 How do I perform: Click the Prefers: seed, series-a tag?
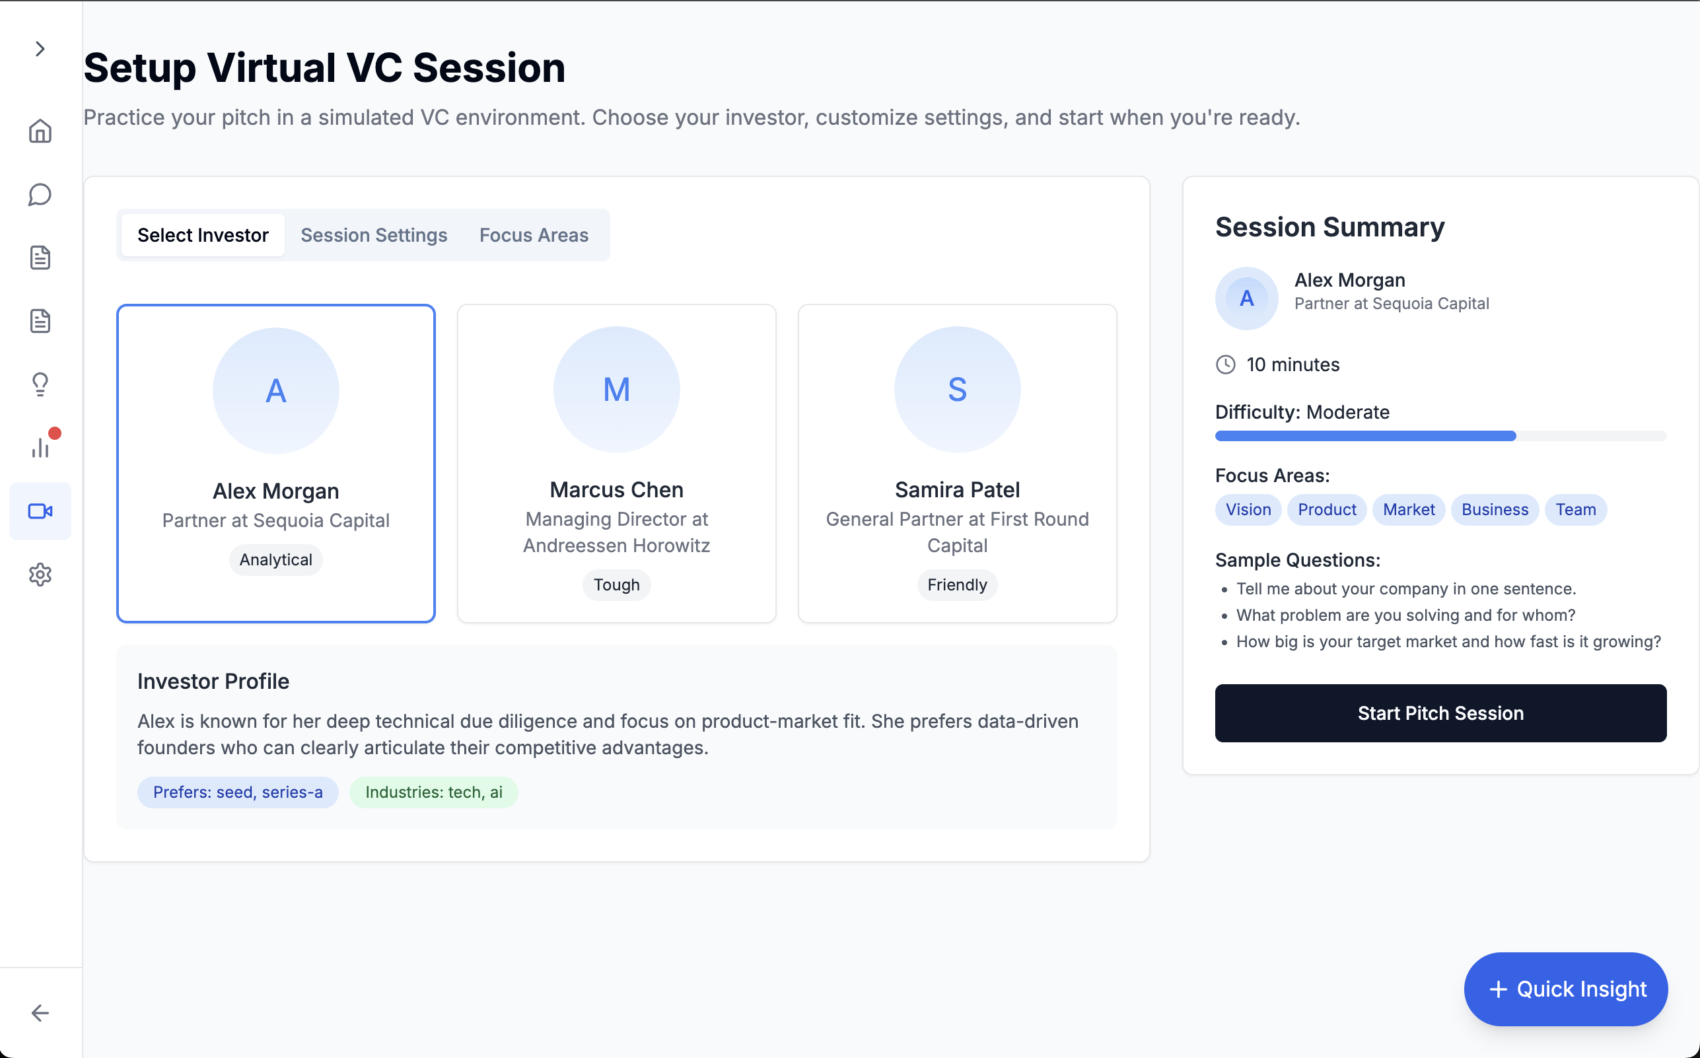(x=237, y=792)
